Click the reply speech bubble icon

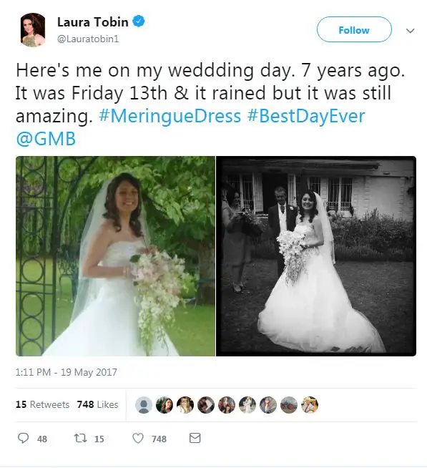24,438
